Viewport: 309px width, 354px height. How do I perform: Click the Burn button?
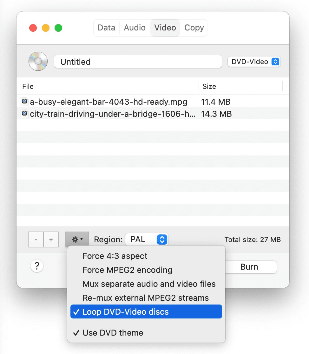(249, 267)
